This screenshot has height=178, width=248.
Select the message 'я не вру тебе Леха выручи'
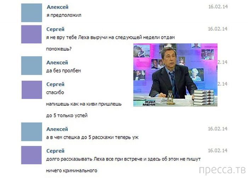click(x=111, y=37)
